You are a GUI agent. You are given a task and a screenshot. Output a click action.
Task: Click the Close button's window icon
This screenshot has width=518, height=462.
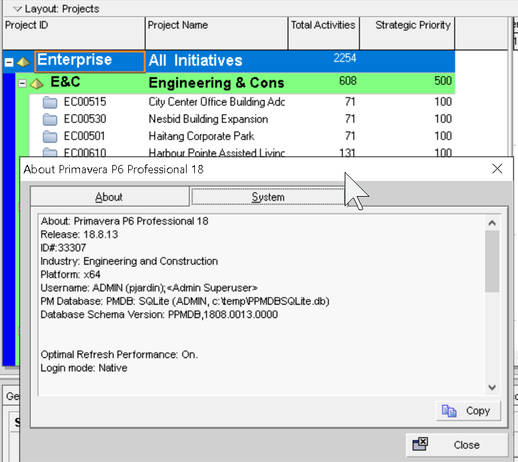coord(420,444)
